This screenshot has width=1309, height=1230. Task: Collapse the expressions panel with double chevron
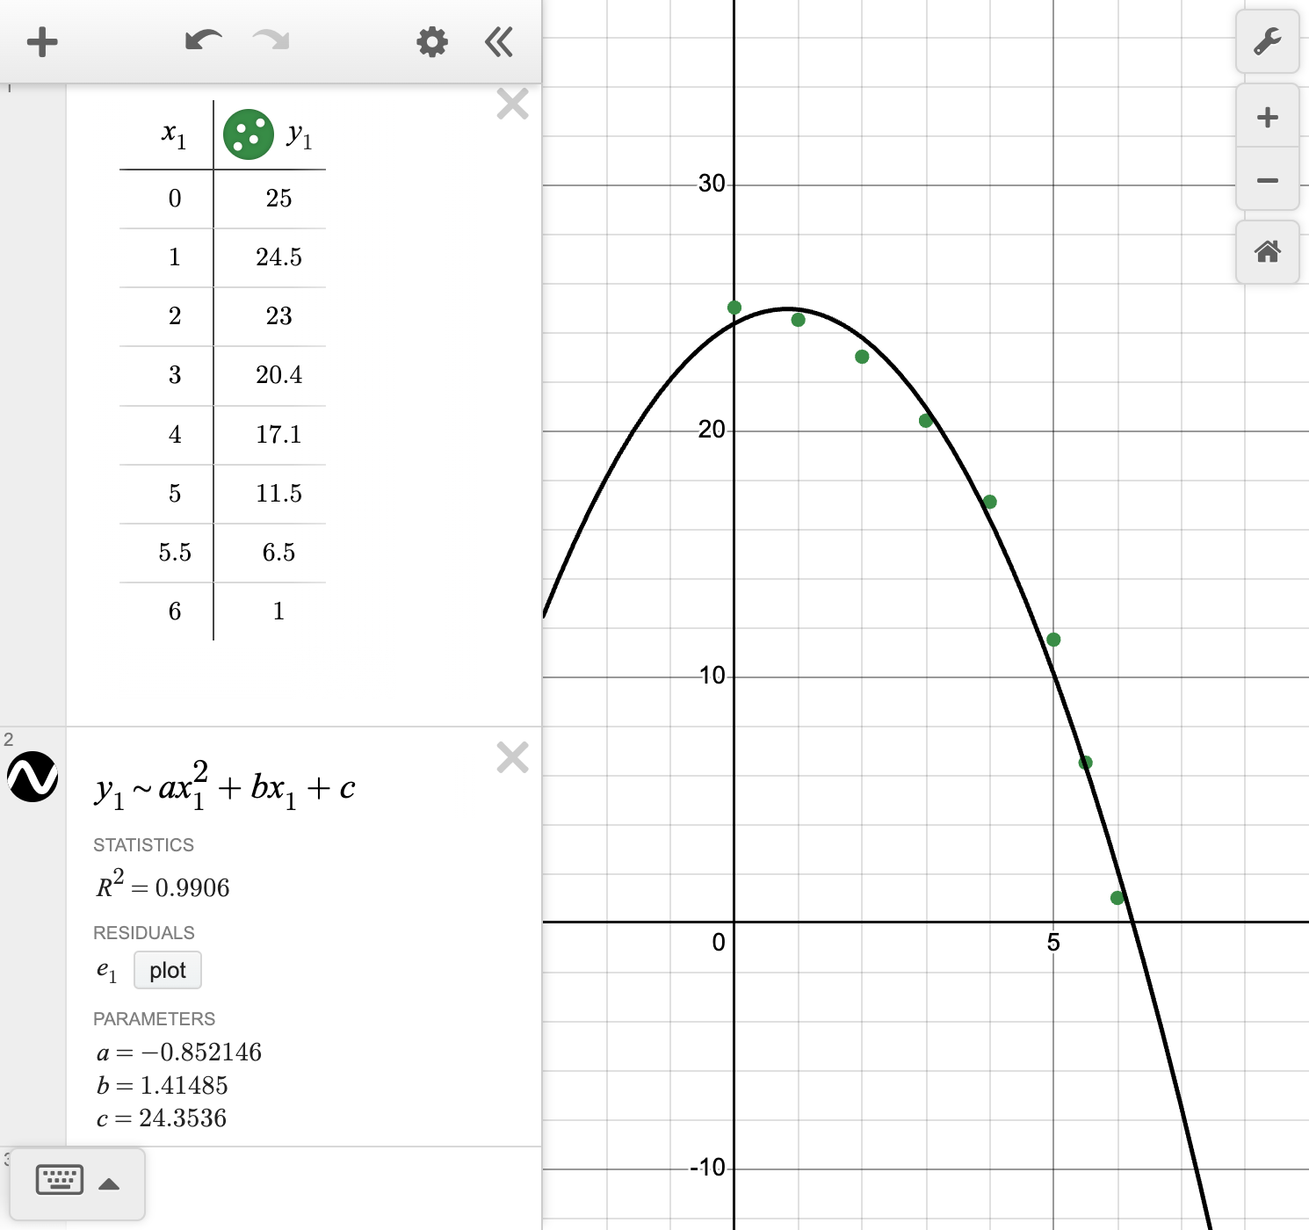498,41
